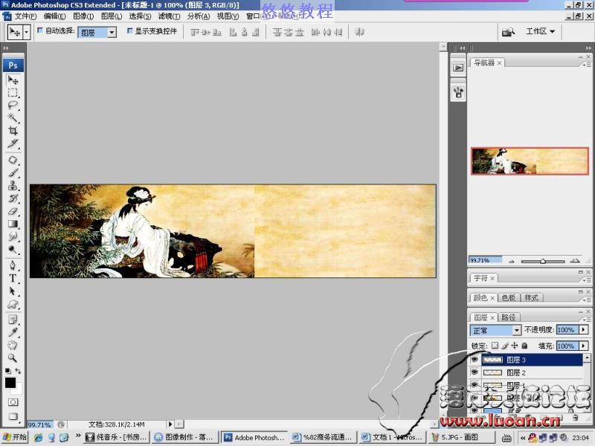Click the 开始 Start button
Screen dimensions: 595x446
pyautogui.click(x=15, y=437)
